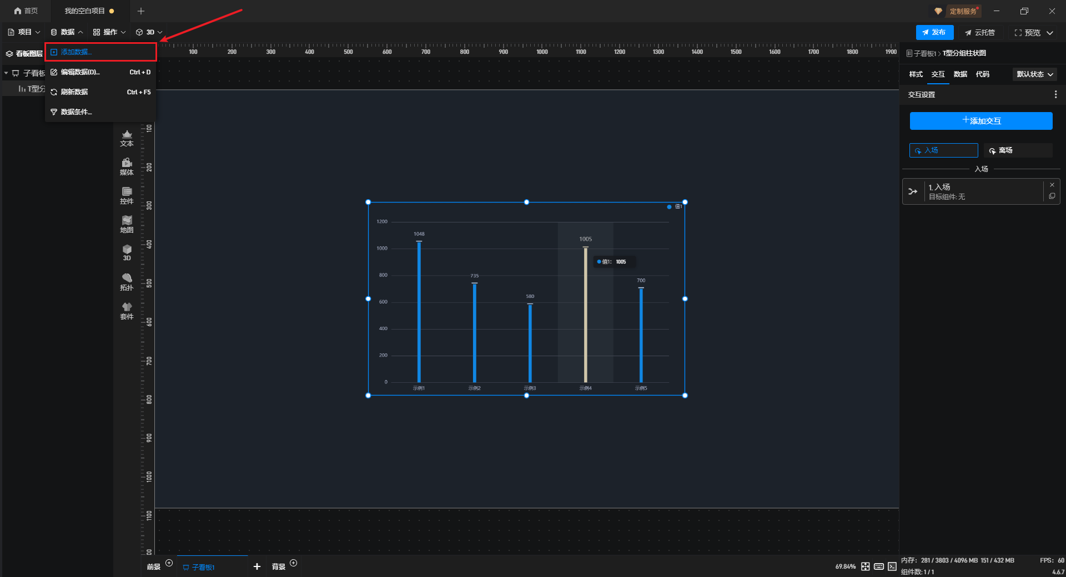Viewport: 1066px width, 577px height.
Task: Click the fit-to-screen icon in status bar
Action: pyautogui.click(x=865, y=566)
